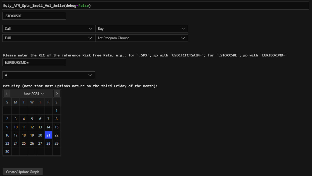Select June 10 in the calendar
The height and width of the screenshot is (176, 312).
tap(15, 127)
